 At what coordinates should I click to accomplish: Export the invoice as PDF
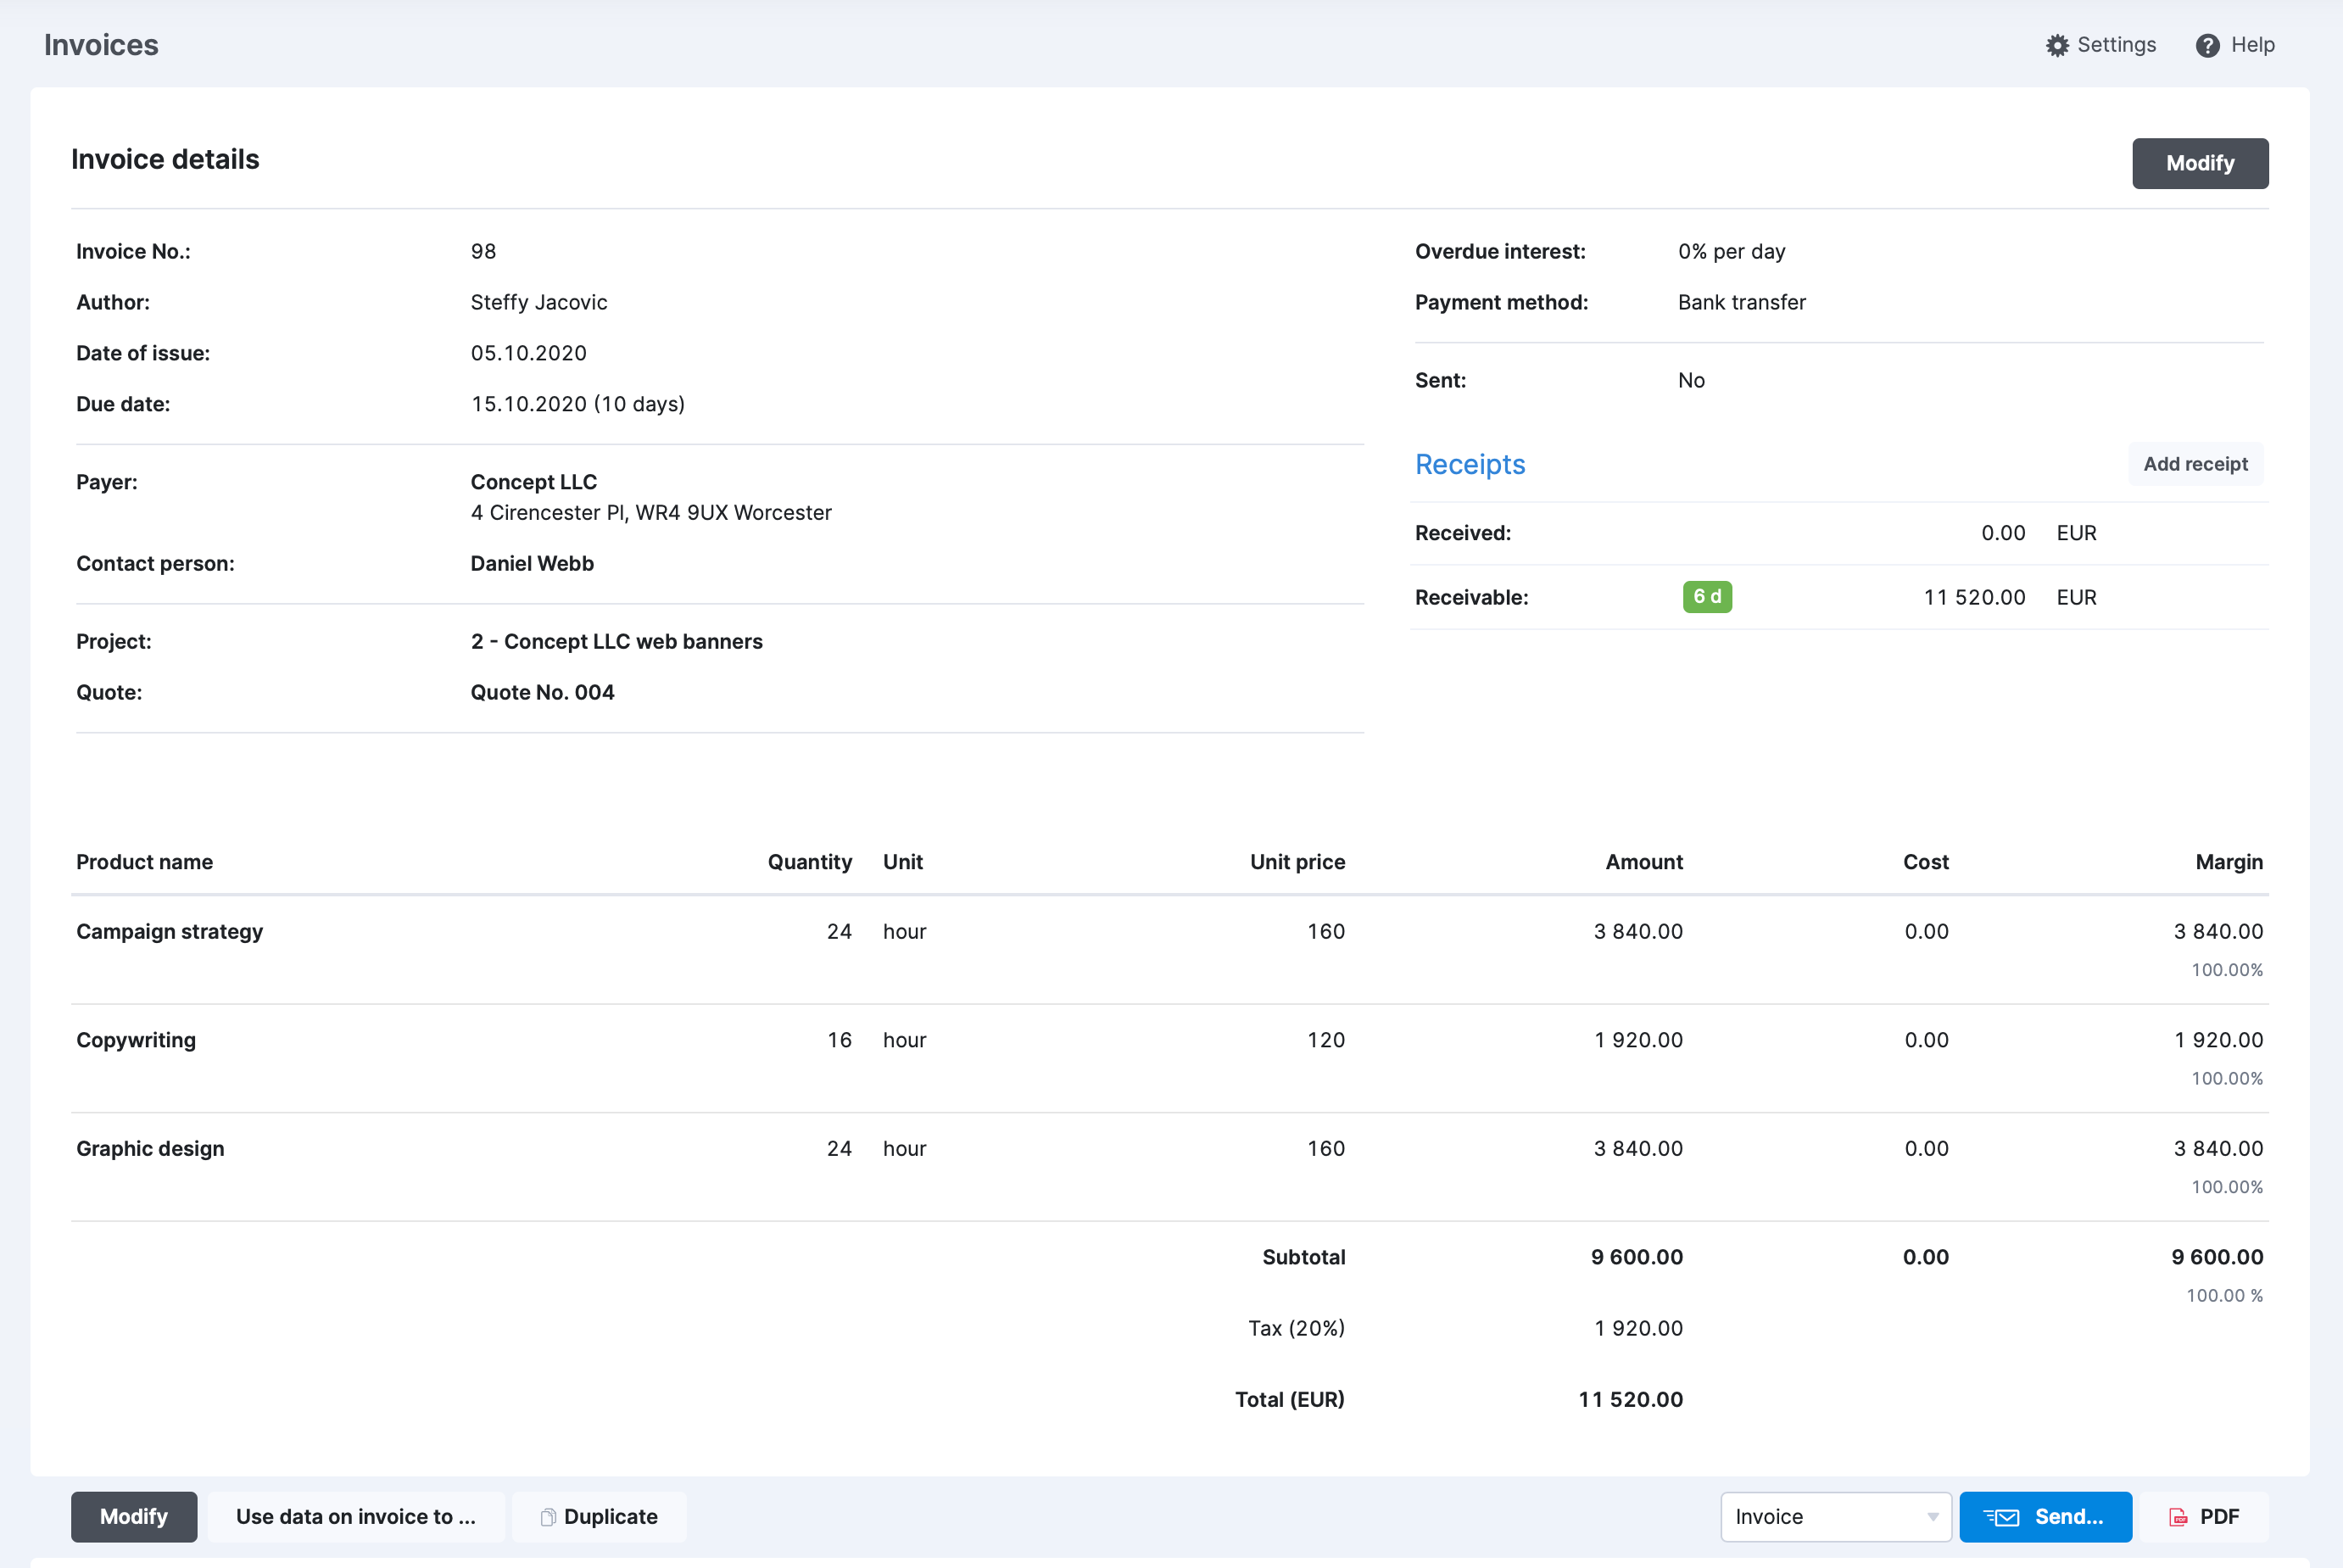tap(2203, 1517)
